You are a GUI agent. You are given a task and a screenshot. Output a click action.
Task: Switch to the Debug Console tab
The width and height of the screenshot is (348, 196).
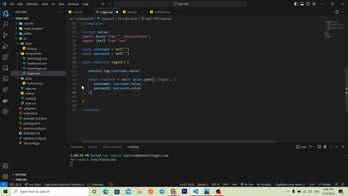[113, 147]
